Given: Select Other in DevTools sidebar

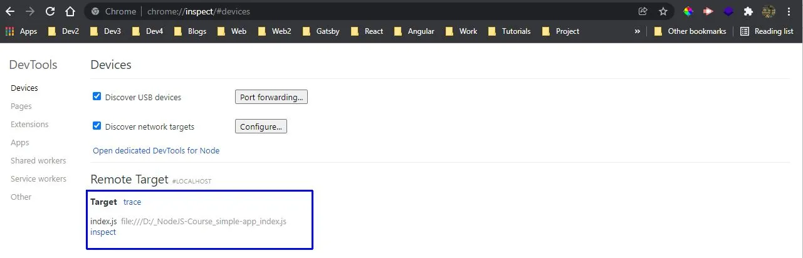Looking at the screenshot, I should 21,197.
